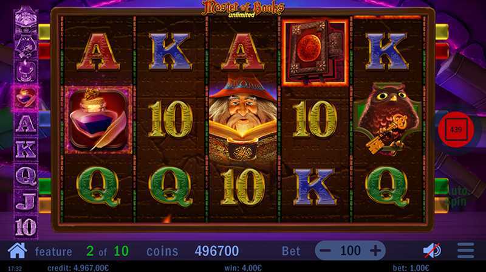This screenshot has height=272, width=486.
Task: Click the wizard reading book symbol
Action: tap(242, 119)
